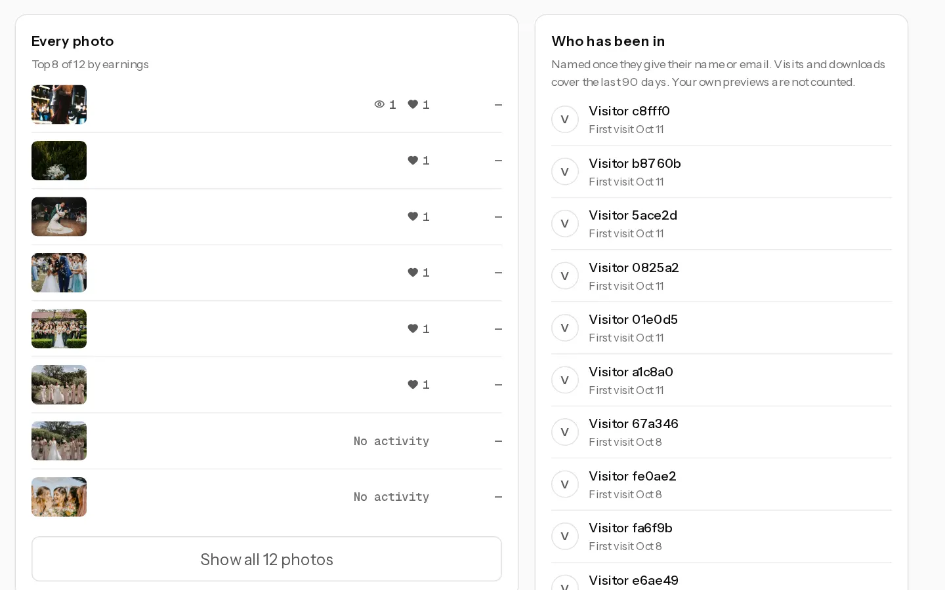Click the name Visitor b8760b

coord(635,163)
